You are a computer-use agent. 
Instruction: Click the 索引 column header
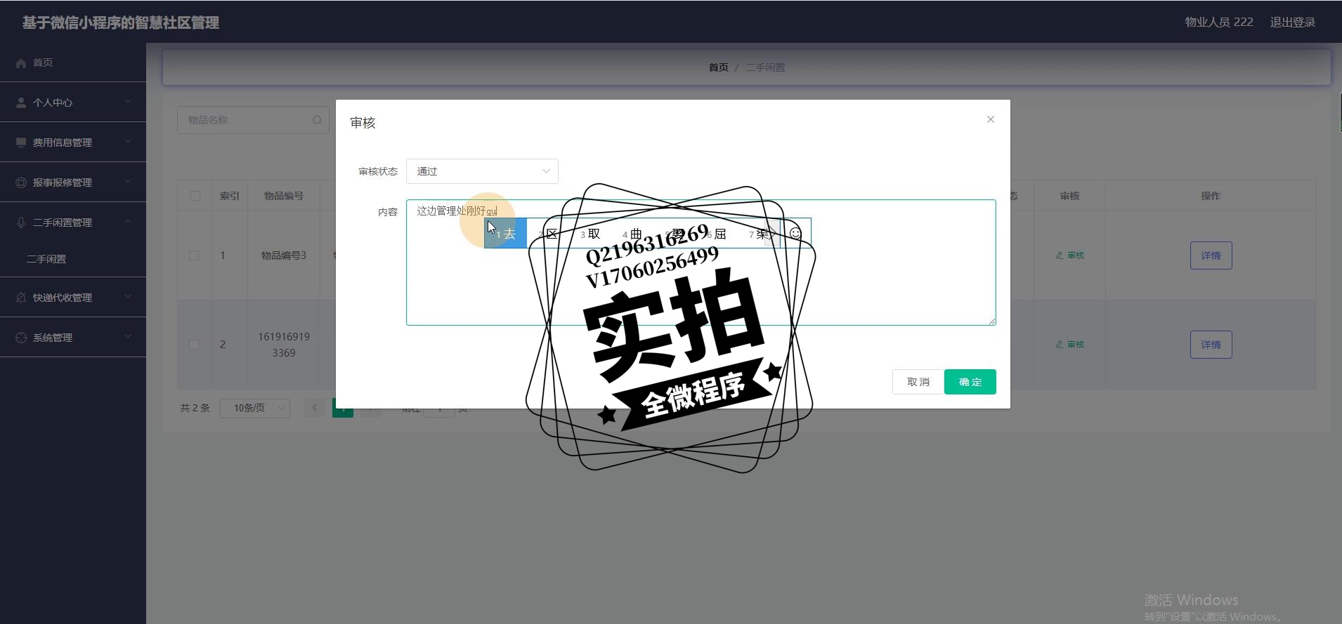click(230, 196)
